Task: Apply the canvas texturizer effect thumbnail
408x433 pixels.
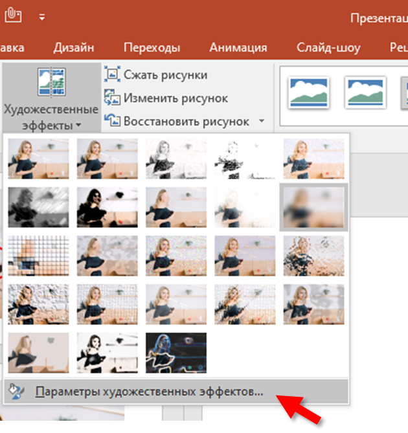Action: click(107, 304)
